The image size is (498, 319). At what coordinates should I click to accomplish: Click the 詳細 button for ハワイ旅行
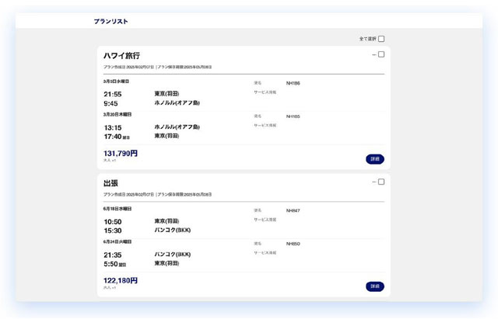pos(375,159)
